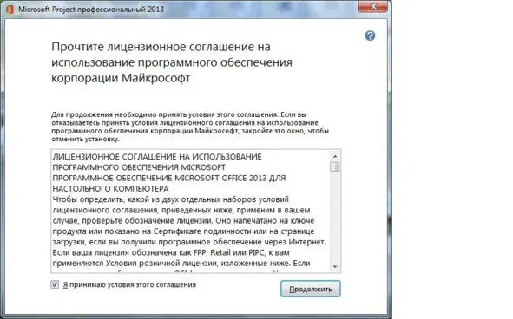Click the line 'ЛИЦЕНЗИОННОЕ СОГЛАШЕНИЕ НА ИСПОЛЬЗОВАНИЕ'
Image resolution: width=513 pixels, height=319 pixels.
[x=157, y=157]
